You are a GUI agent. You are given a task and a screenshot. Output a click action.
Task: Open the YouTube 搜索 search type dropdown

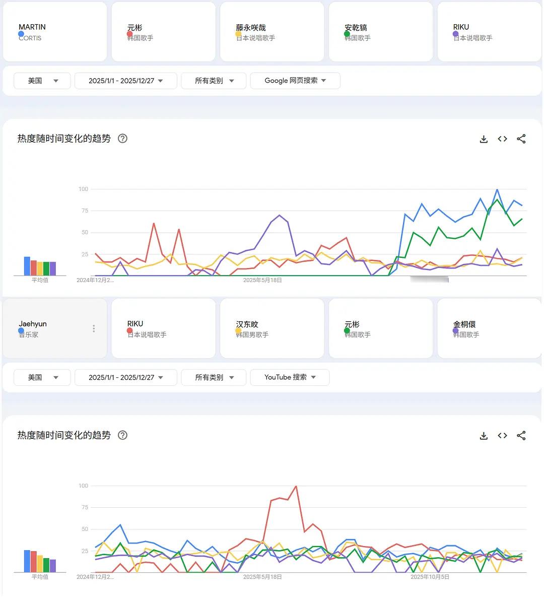(x=290, y=377)
